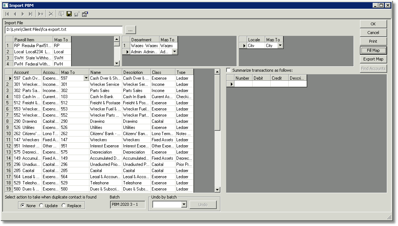The height and width of the screenshot is (226, 398).
Task: Jump to the last record in toolbar
Action: 30,14
